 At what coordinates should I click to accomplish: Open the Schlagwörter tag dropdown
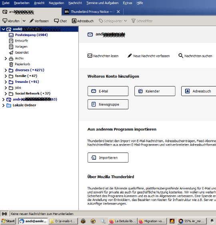[x=113, y=21]
